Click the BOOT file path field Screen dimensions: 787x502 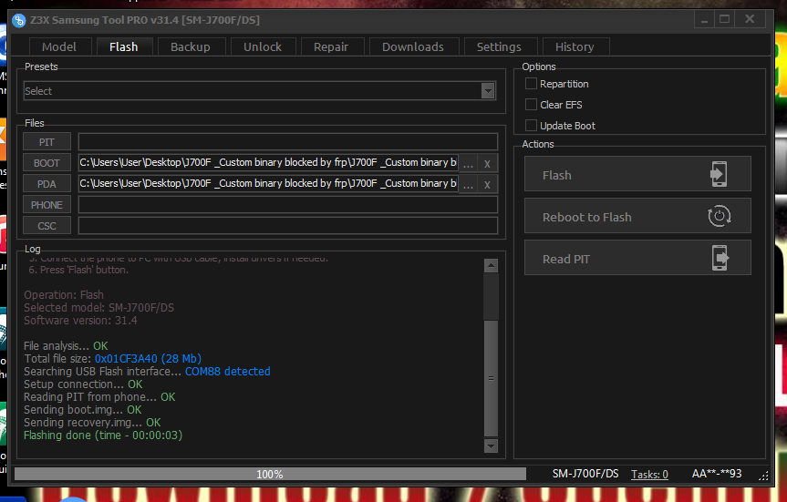268,163
